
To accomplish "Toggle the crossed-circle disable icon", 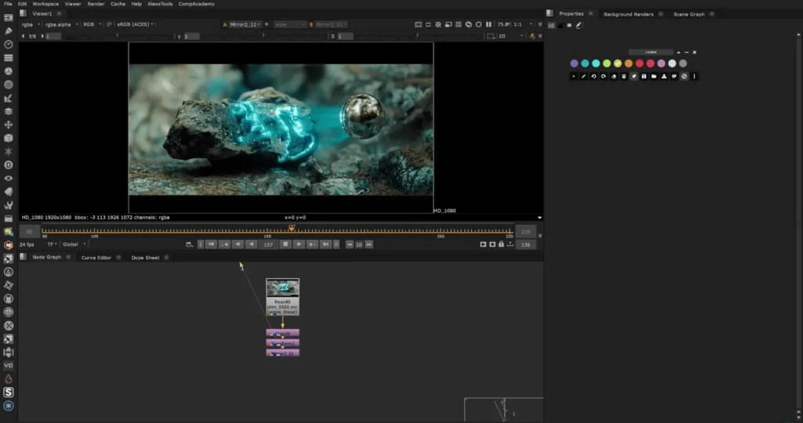I will tap(684, 76).
